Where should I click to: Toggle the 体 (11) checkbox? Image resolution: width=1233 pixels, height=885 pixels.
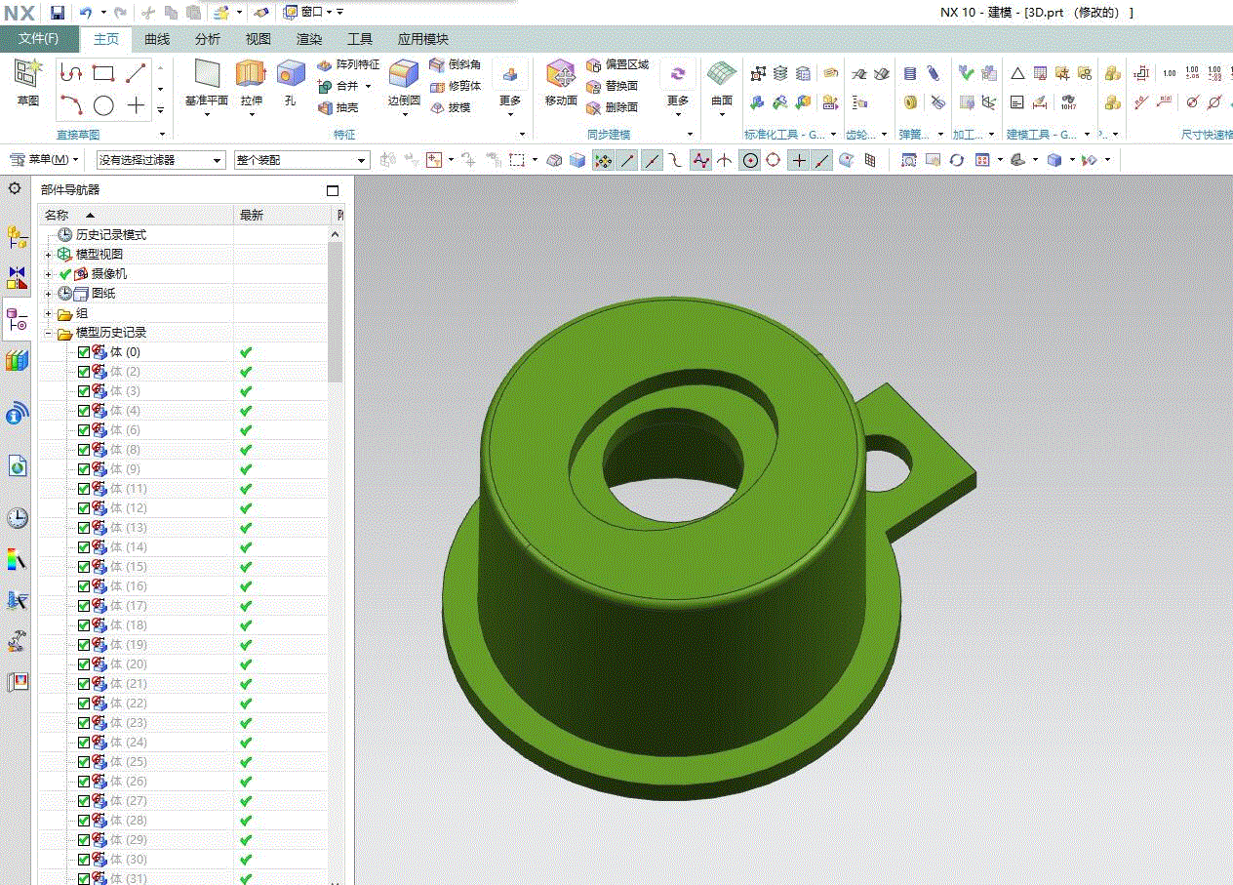[x=84, y=489]
